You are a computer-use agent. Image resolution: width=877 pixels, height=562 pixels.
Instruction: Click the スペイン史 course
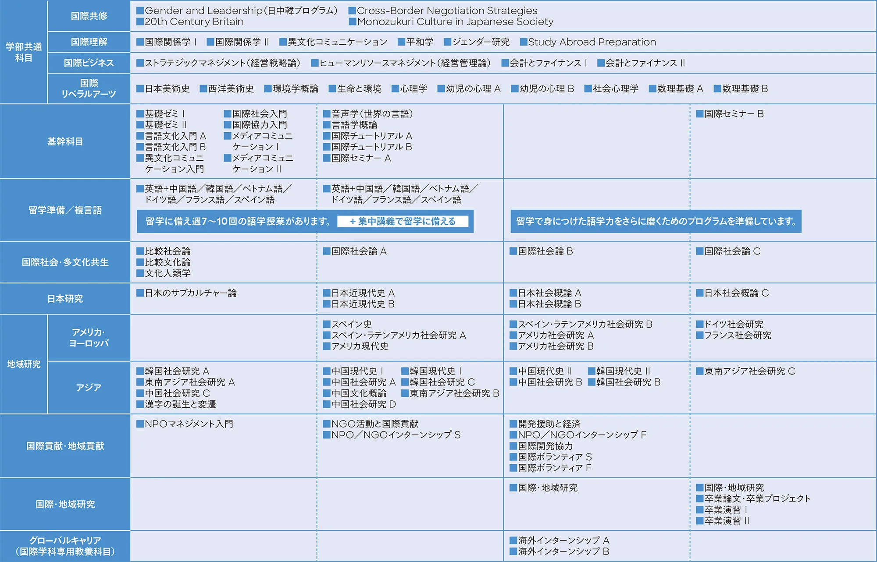click(x=348, y=324)
